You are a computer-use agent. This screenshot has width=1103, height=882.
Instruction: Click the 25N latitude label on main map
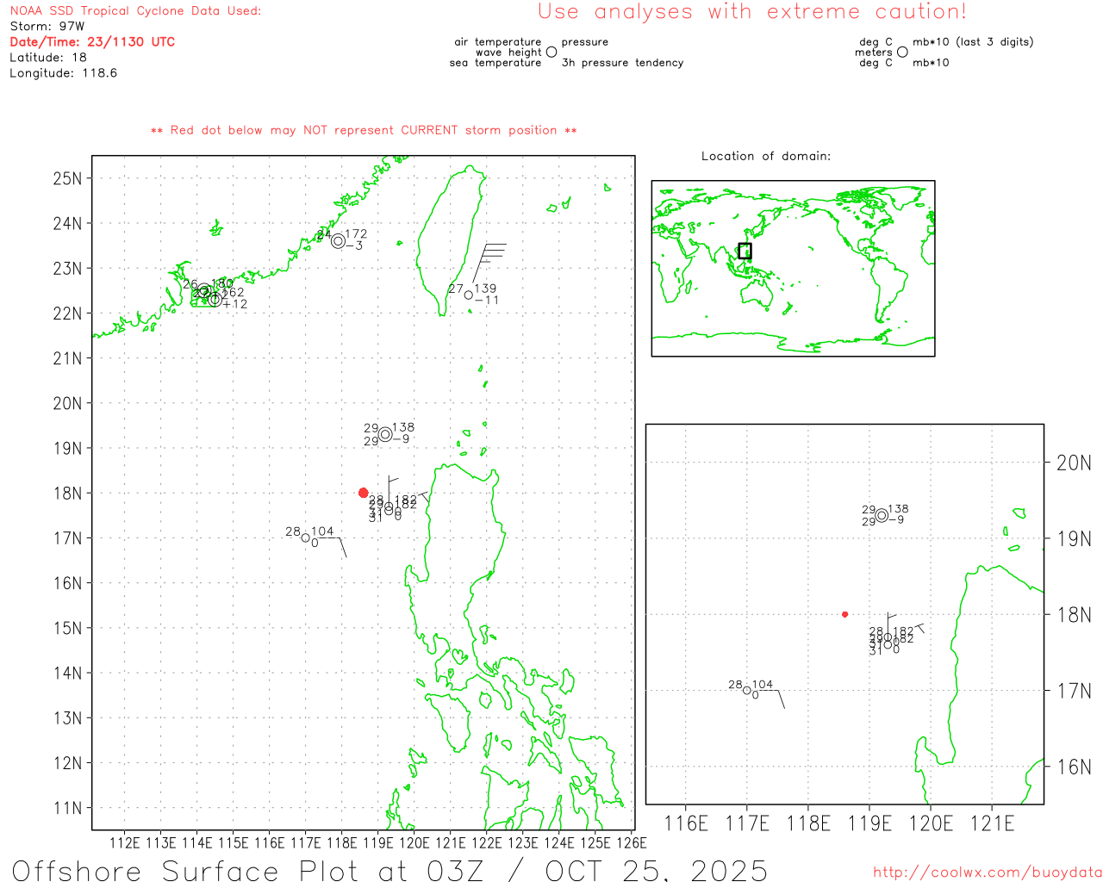tap(67, 178)
